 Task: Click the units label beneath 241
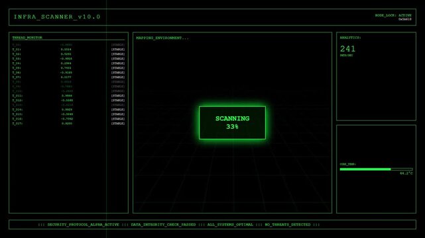pos(346,56)
